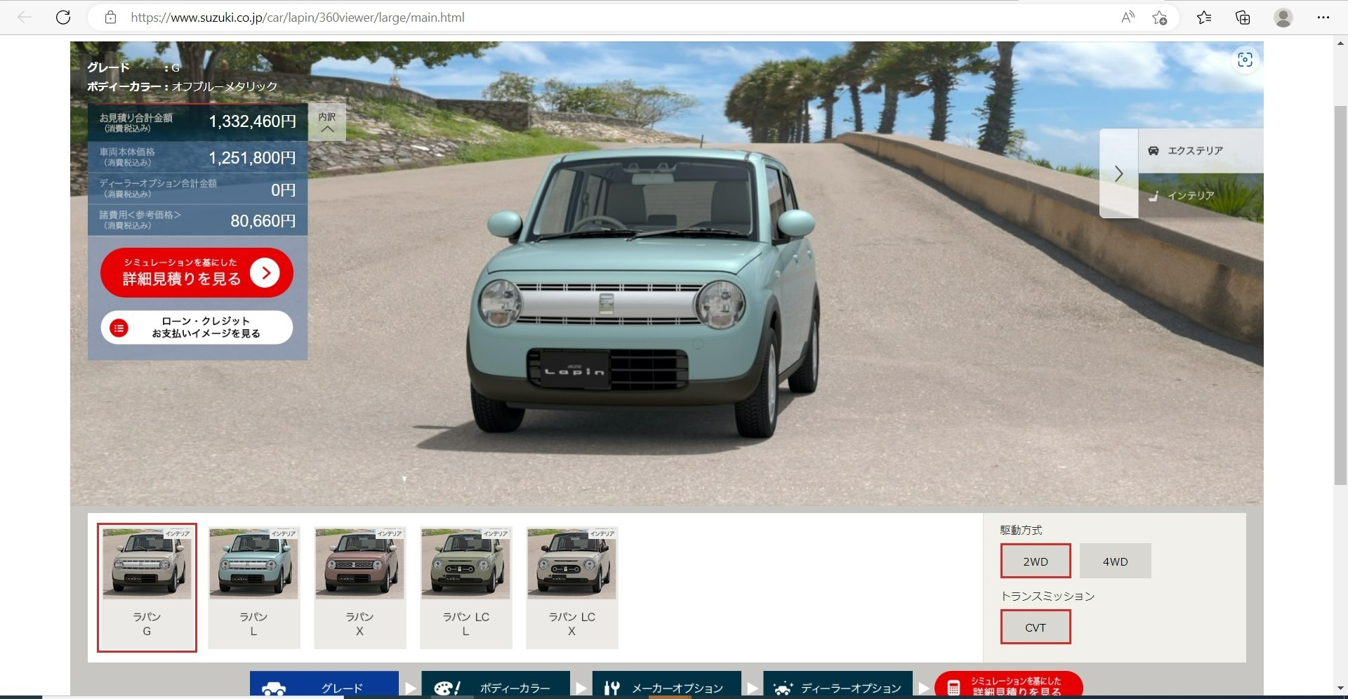This screenshot has width=1348, height=699.
Task: Click 詳細見積りを見る red button
Action: [x=197, y=272]
